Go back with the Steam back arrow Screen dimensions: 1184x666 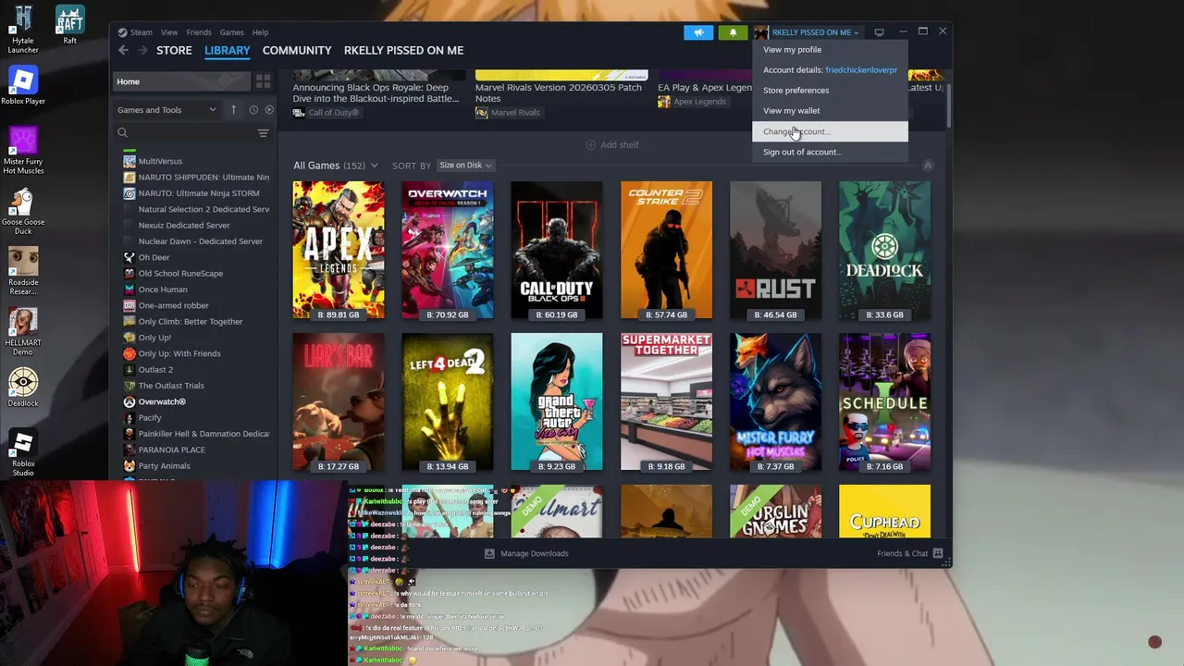[123, 50]
